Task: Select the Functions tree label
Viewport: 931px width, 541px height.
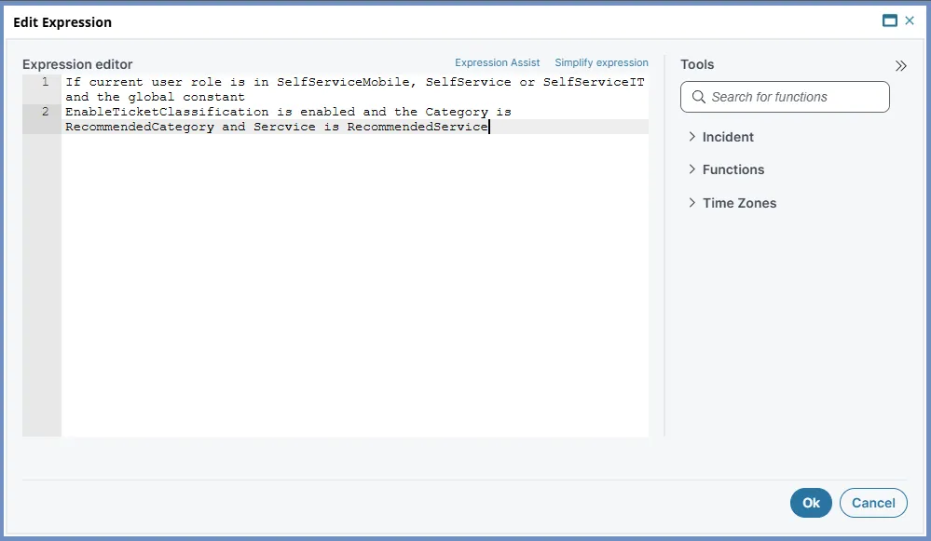Action: [733, 169]
